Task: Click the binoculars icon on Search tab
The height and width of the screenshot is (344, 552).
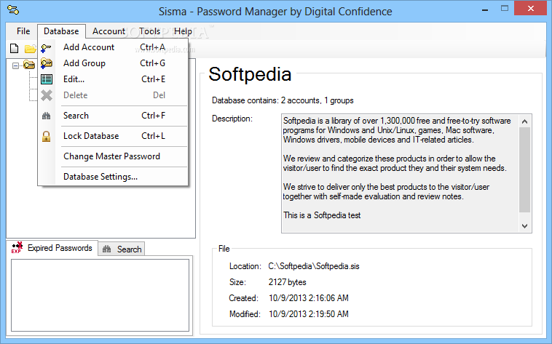Action: [x=106, y=249]
